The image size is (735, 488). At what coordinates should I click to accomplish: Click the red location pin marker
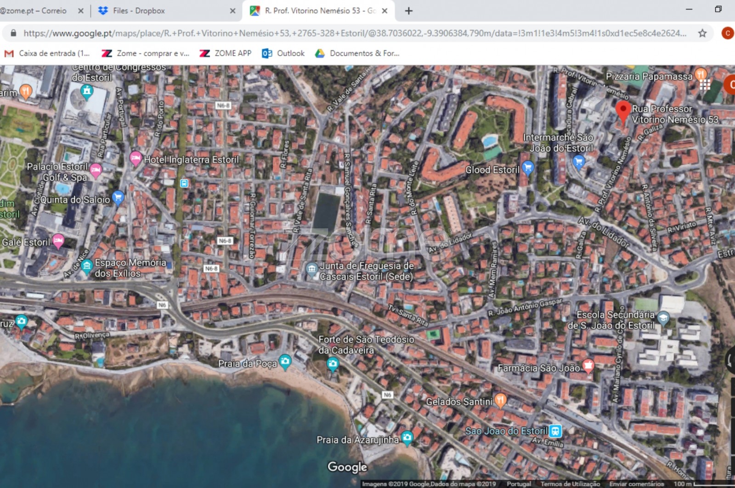pos(622,111)
